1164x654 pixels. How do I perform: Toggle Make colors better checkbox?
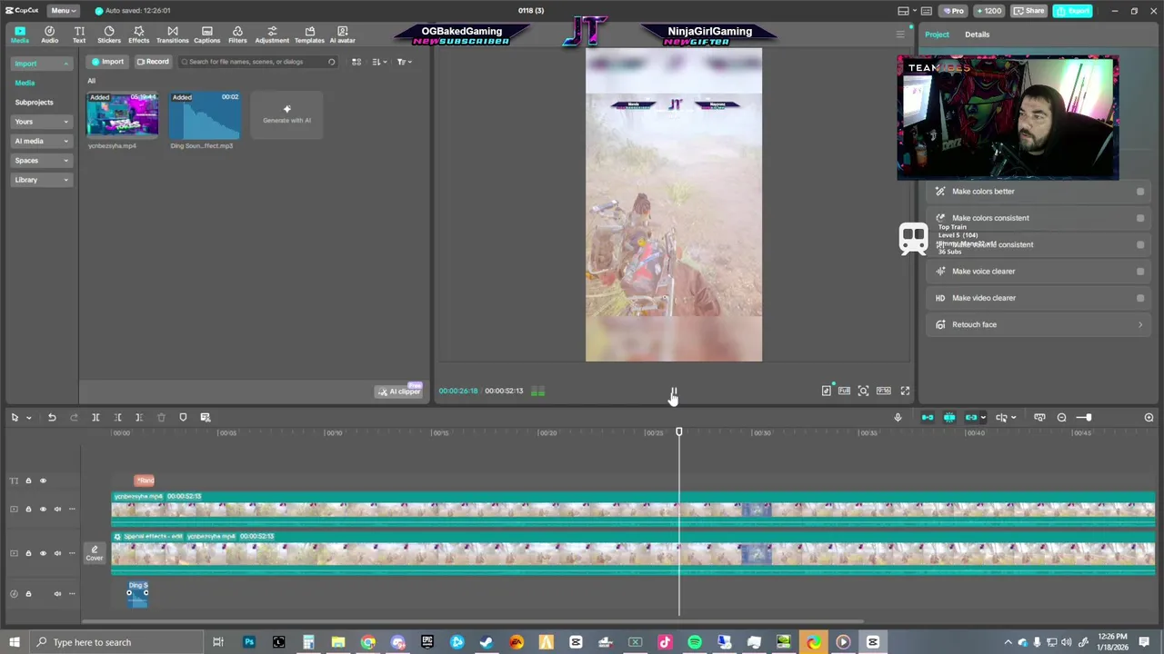tap(1140, 192)
